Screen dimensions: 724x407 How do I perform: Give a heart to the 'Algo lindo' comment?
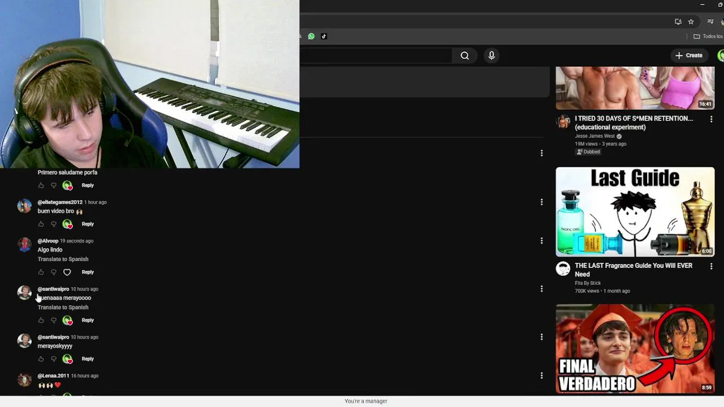click(67, 272)
